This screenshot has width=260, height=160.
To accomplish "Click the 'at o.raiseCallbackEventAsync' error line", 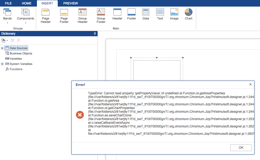I will (x=109, y=123).
